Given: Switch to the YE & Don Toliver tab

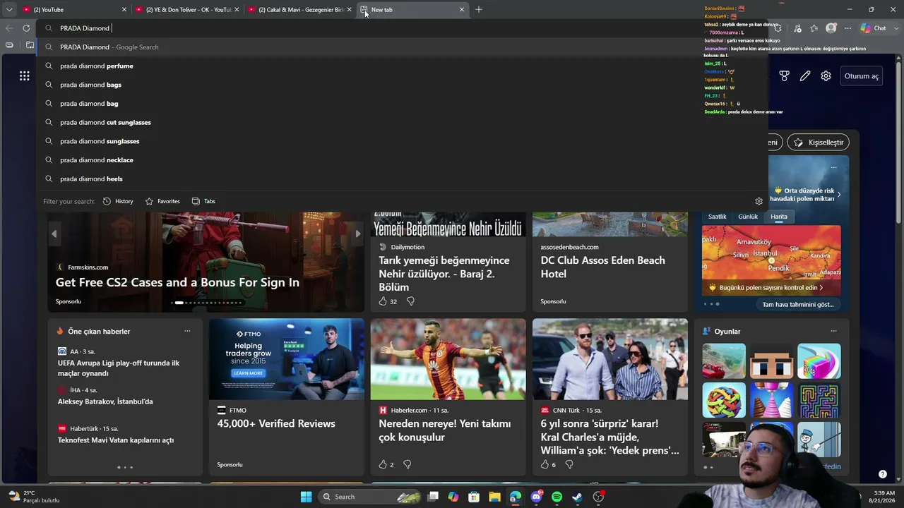Looking at the screenshot, I should click(187, 10).
